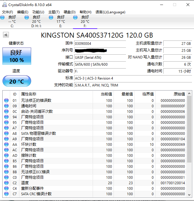The image size is (194, 201).
Task: Click the status circle for attribute C0
Action: tap(6, 177)
